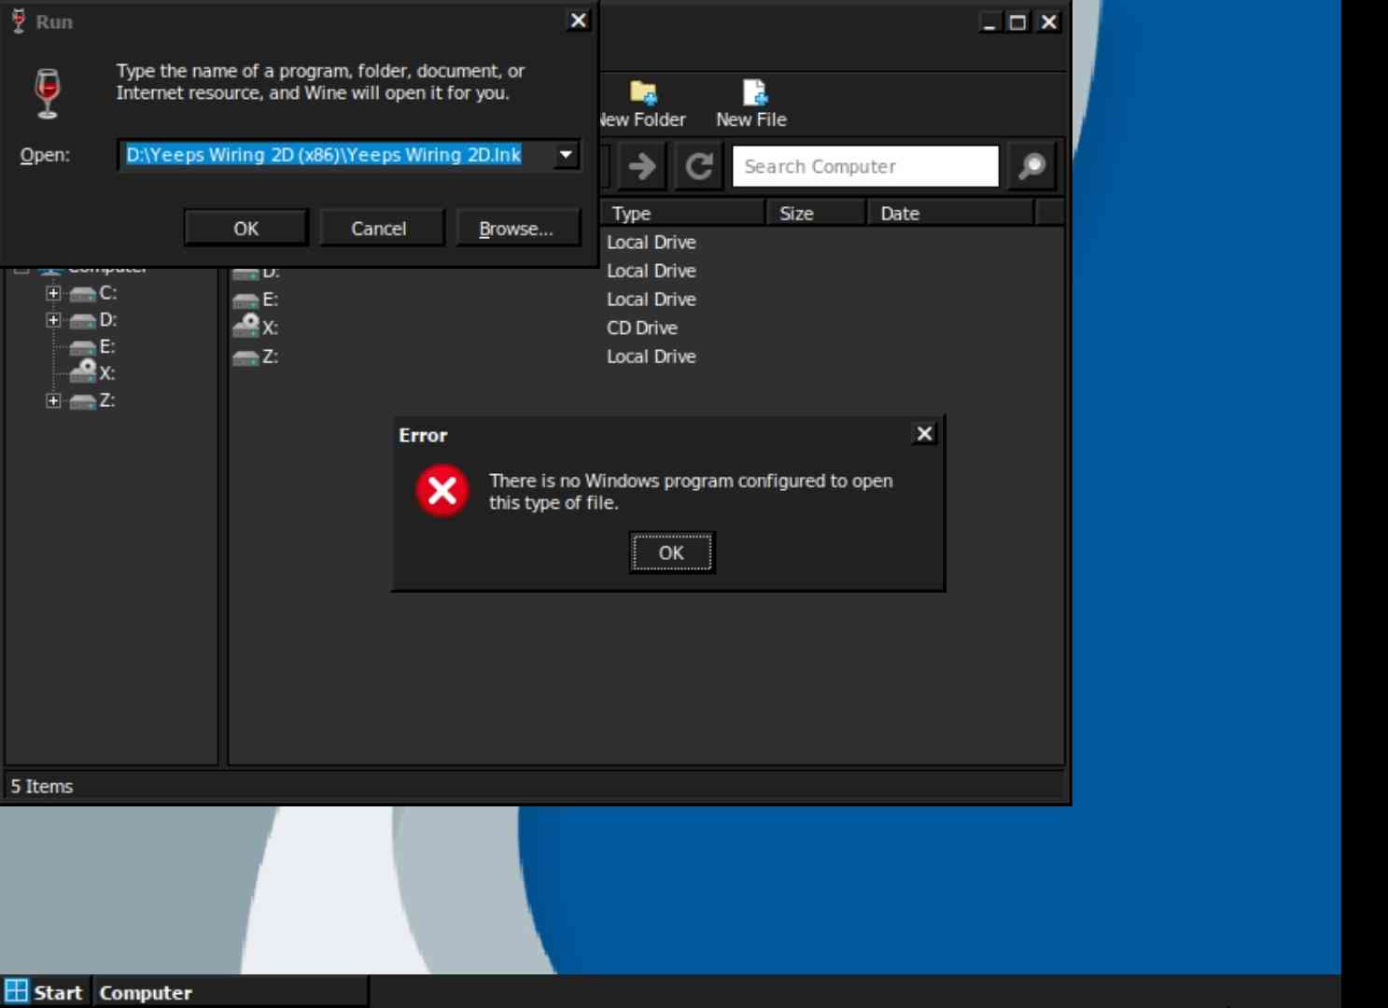Click Local Drive type for Z: row
The image size is (1388, 1008).
pyautogui.click(x=652, y=357)
